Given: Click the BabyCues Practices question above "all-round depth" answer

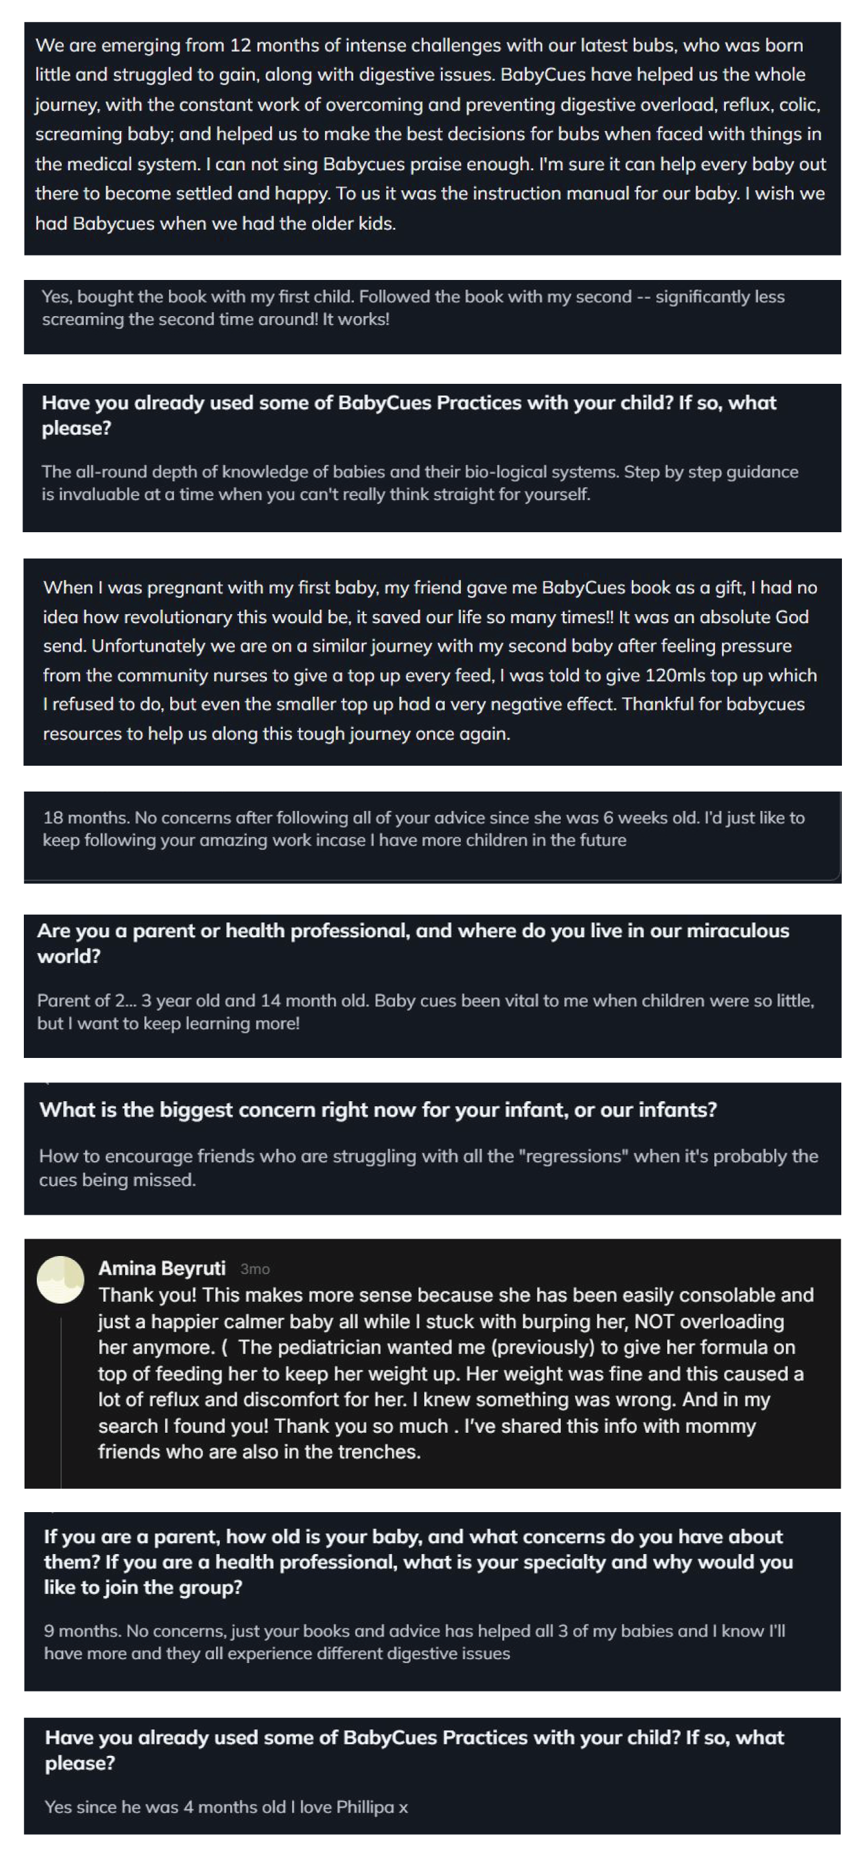Looking at the screenshot, I should coord(409,415).
